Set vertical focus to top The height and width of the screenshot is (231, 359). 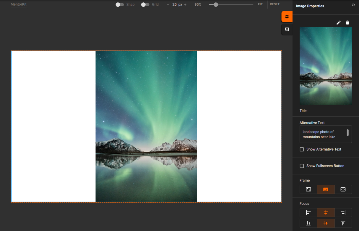343,223
